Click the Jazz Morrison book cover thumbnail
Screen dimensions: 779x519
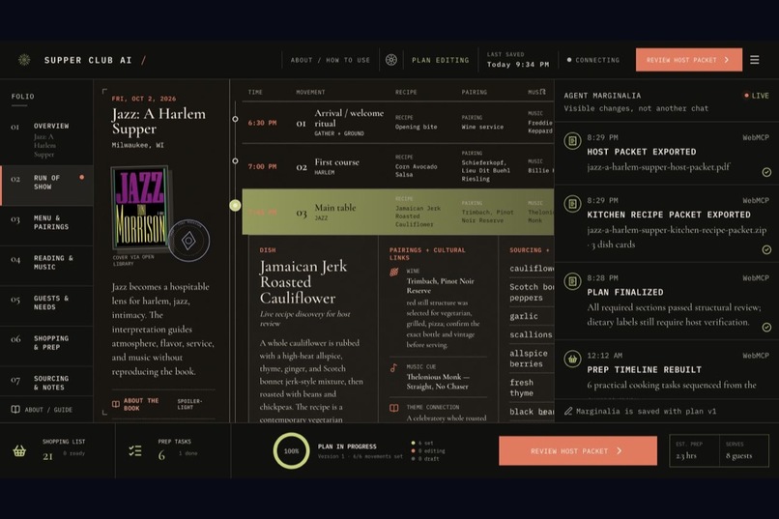click(140, 208)
